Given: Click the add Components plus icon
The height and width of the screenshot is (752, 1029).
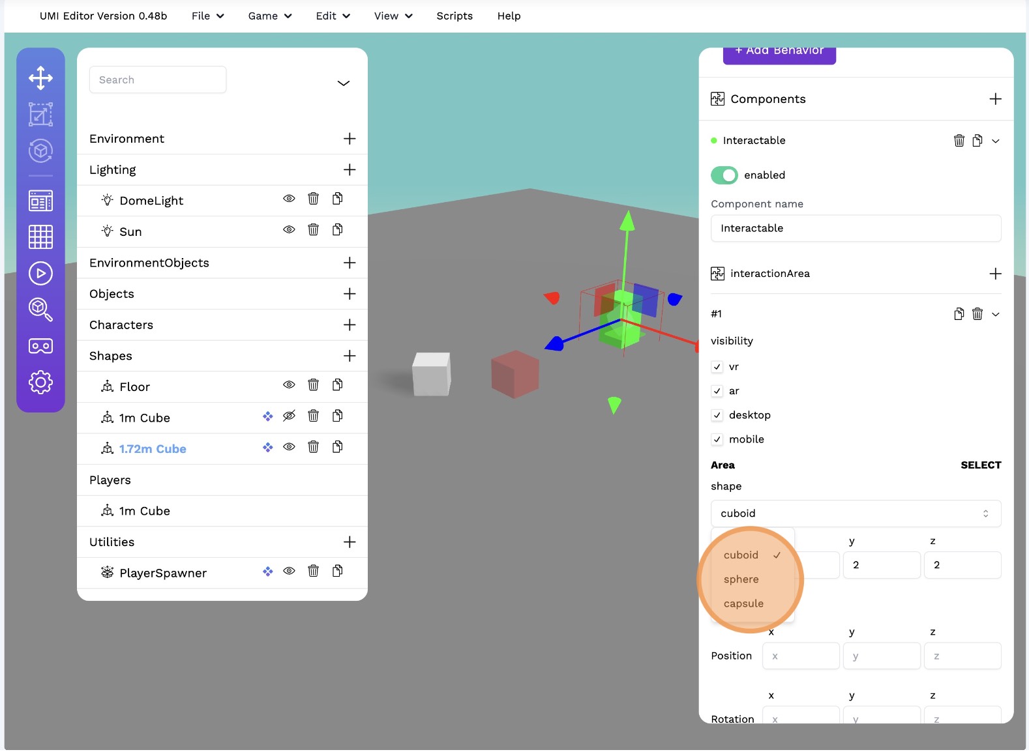Looking at the screenshot, I should click(995, 99).
